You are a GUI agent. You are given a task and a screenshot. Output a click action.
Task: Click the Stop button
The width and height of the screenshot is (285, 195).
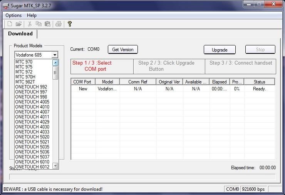pyautogui.click(x=260, y=50)
